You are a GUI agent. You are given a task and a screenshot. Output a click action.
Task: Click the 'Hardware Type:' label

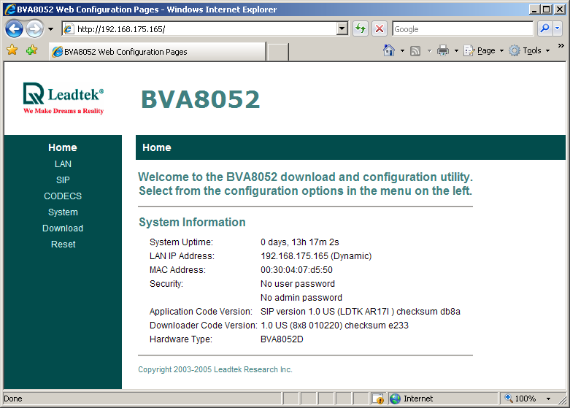coord(181,339)
